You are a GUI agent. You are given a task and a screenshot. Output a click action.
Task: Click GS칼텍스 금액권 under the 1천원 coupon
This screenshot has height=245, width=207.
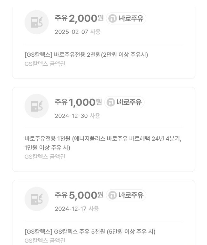click(45, 157)
